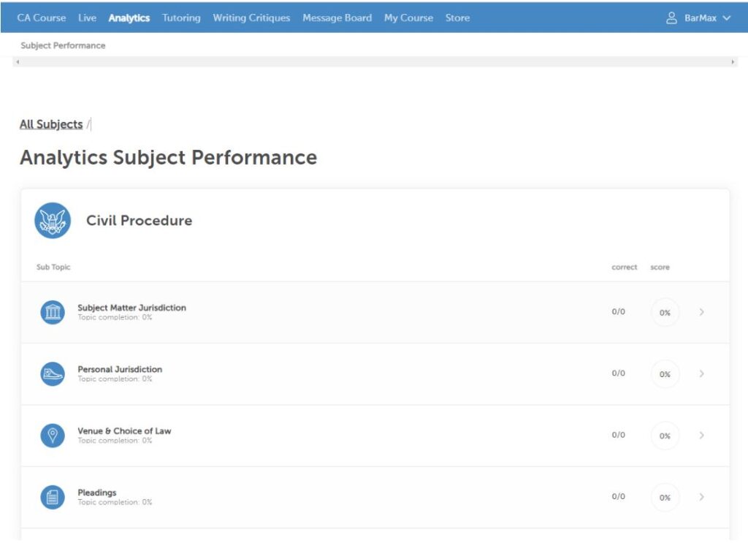Click the Civil Procedure eagle icon

point(53,221)
